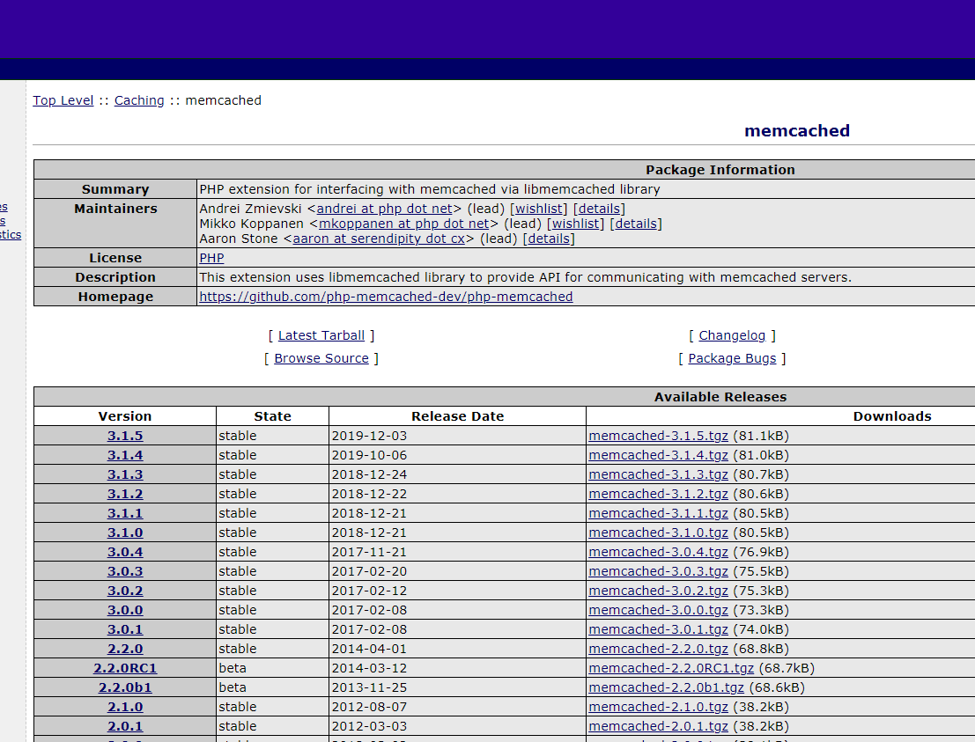Download memcached-2.2.0RC1.tgz

pos(671,668)
